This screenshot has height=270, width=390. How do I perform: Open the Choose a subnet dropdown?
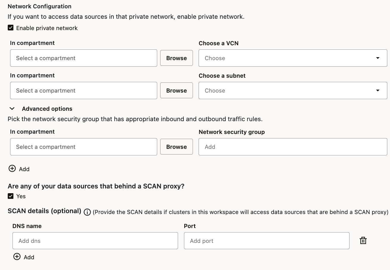tap(293, 90)
